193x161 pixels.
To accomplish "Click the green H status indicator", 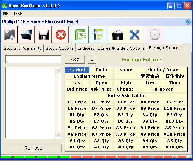I will point(59,157).
